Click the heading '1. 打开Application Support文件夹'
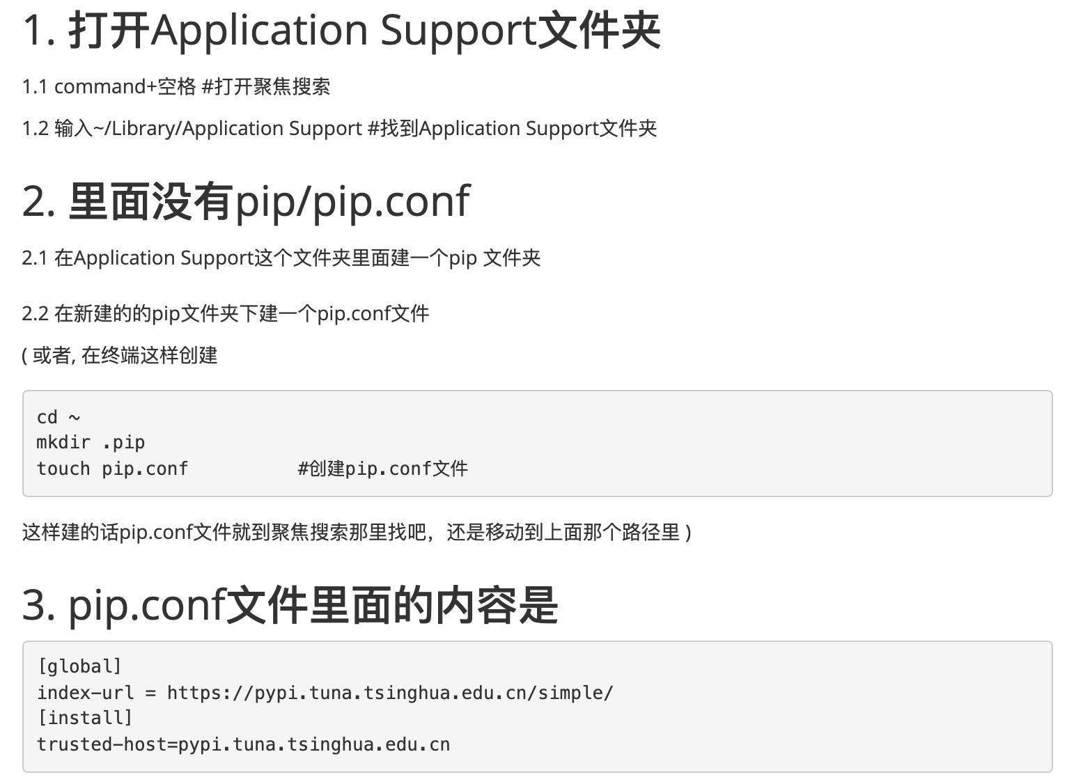Image resolution: width=1067 pixels, height=784 pixels. pos(341,31)
